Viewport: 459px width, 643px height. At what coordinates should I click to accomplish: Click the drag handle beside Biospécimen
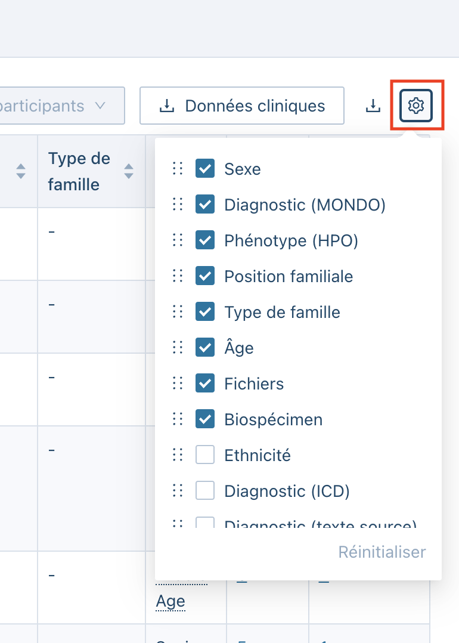click(177, 419)
